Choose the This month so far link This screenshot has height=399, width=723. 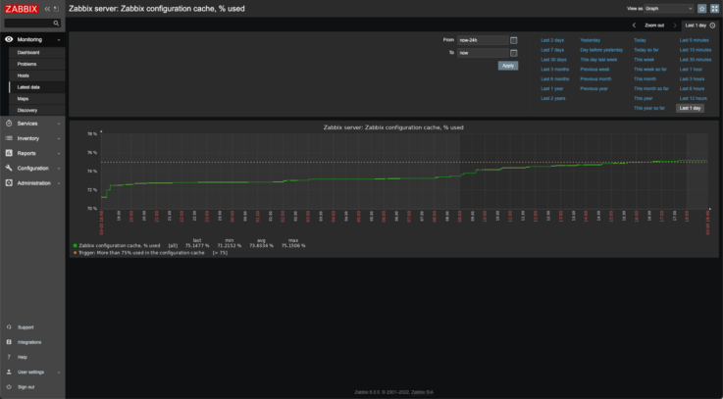point(650,88)
